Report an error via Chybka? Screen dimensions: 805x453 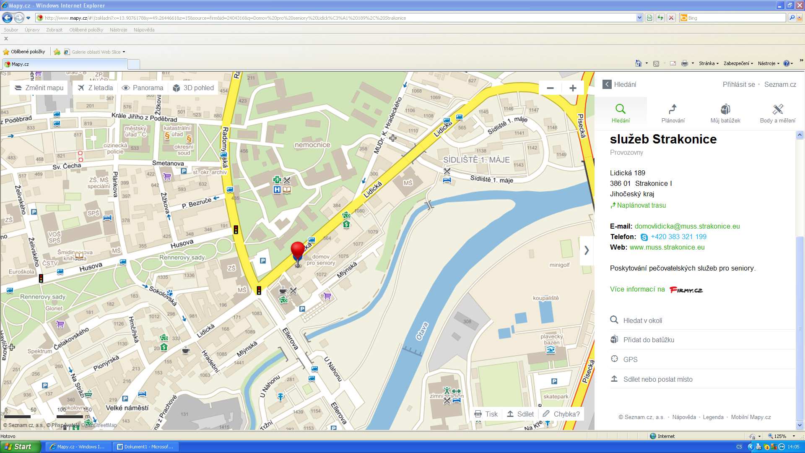point(561,414)
